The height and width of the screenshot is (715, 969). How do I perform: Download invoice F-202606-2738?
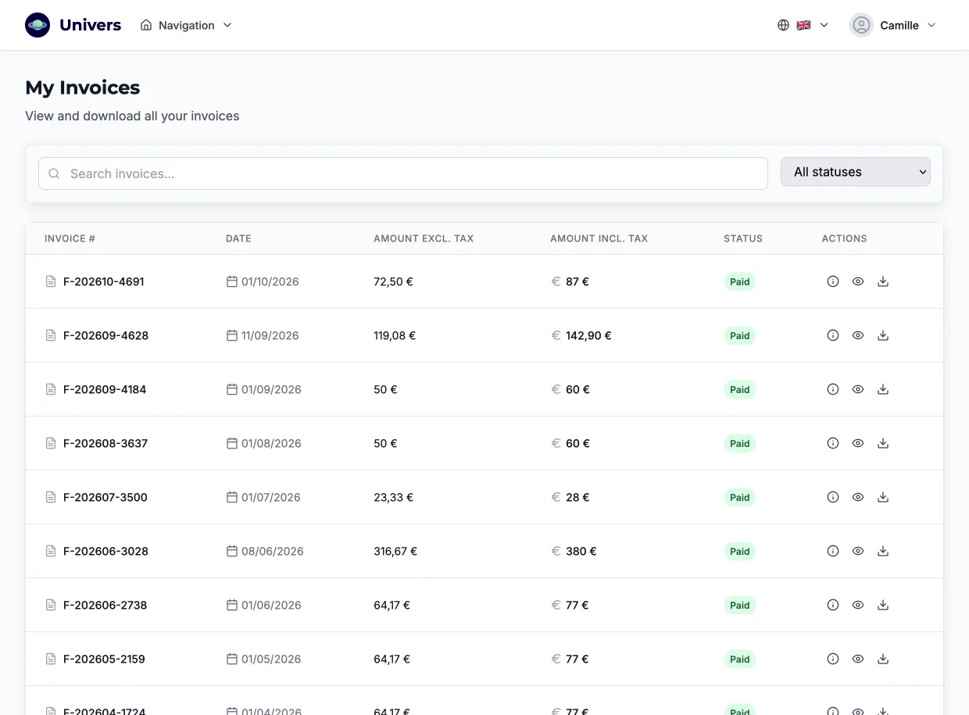tap(883, 605)
